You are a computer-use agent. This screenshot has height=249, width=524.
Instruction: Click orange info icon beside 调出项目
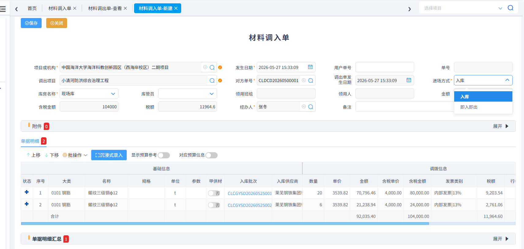(220, 81)
